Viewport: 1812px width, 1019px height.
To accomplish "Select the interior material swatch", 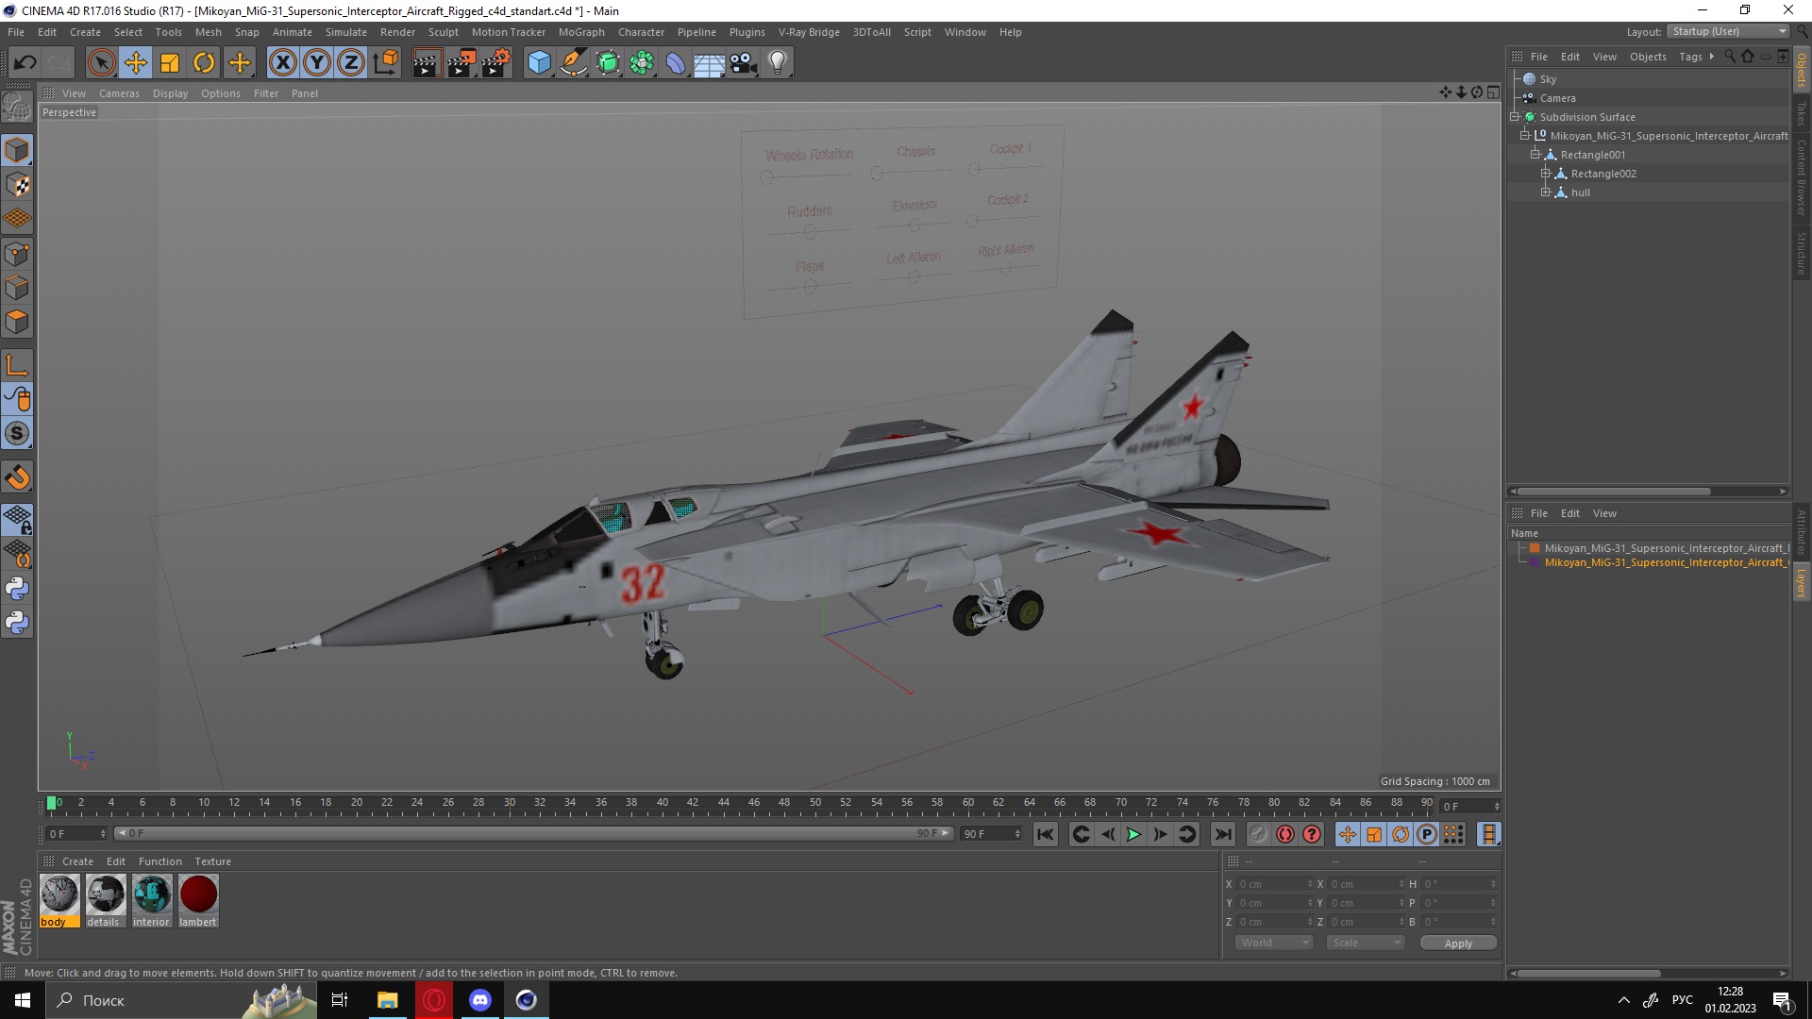I will (151, 901).
